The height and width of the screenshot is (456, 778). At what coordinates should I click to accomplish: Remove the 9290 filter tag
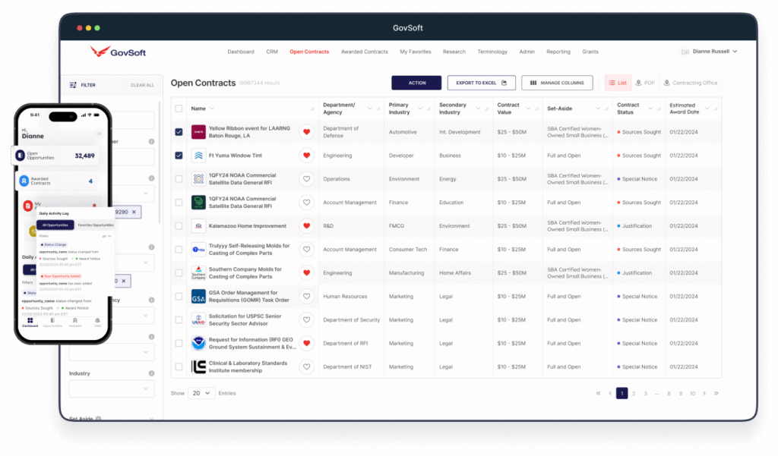pos(134,212)
